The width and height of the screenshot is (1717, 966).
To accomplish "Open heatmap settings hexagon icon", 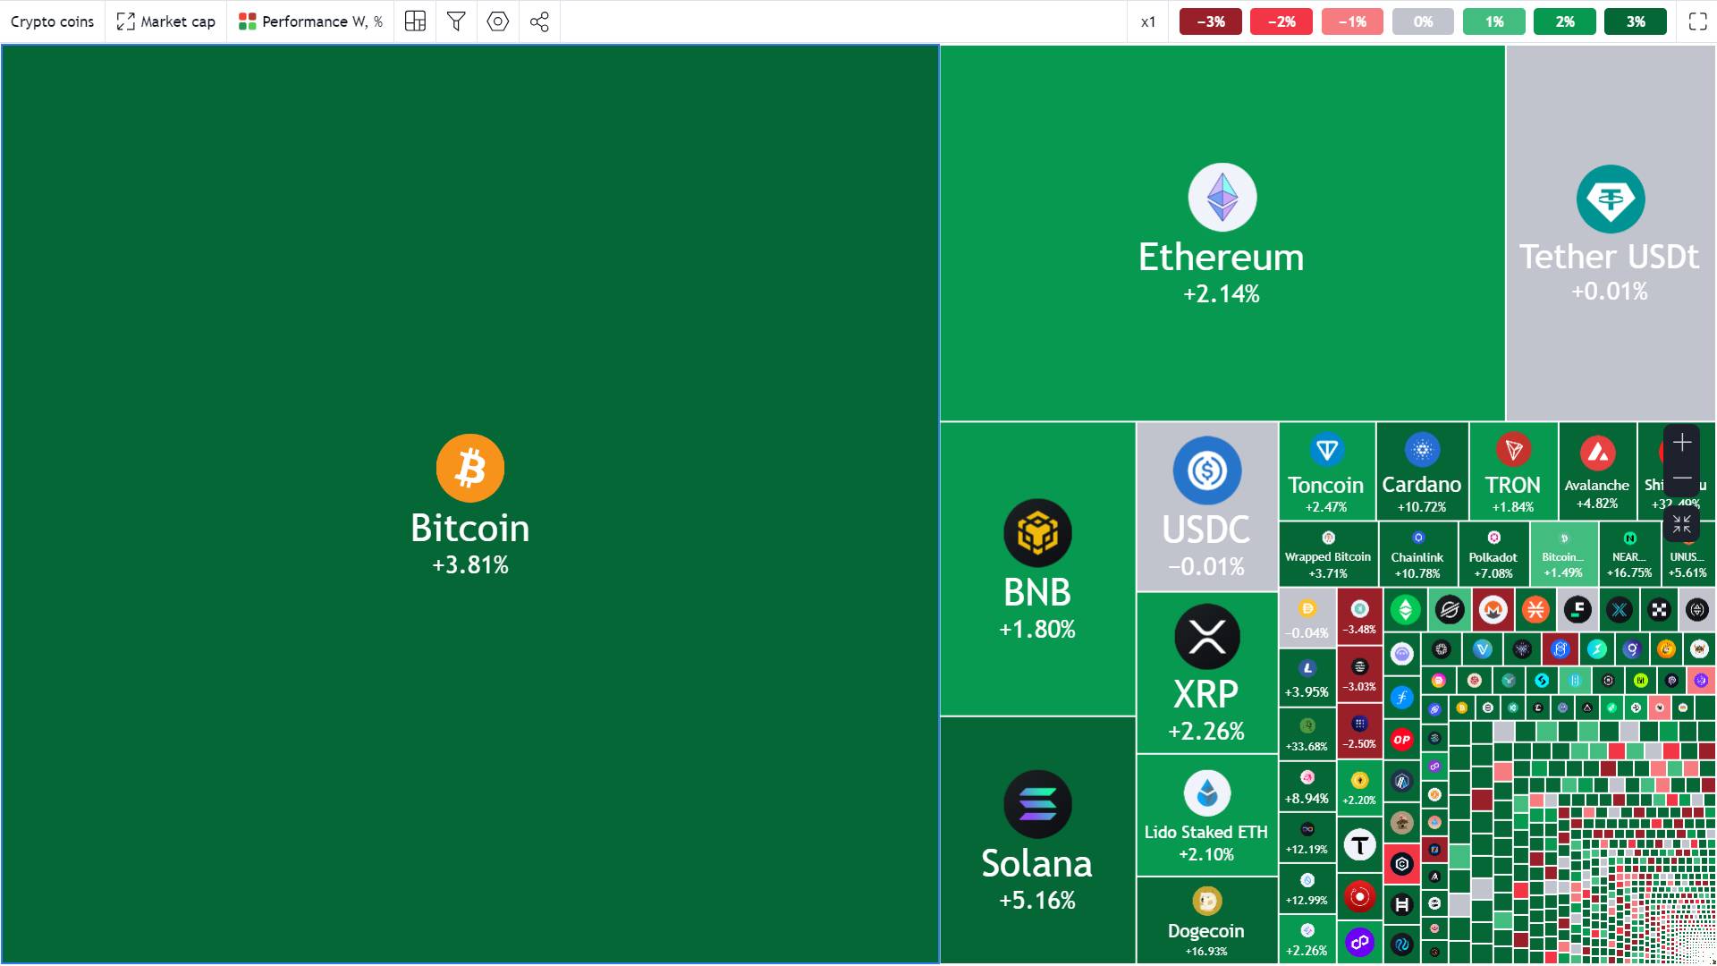I will coord(498,21).
